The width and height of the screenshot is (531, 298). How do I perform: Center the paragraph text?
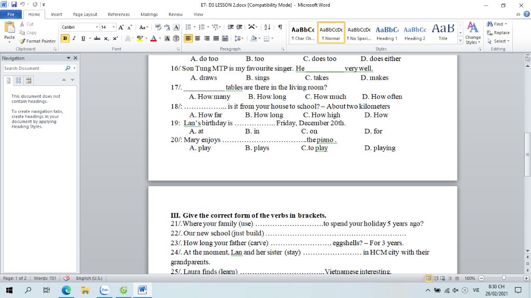click(198, 38)
